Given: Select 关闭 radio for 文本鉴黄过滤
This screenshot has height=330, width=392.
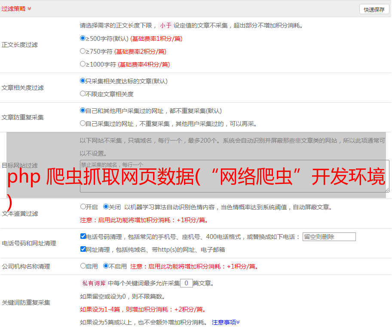Looking at the screenshot, I should [106, 207].
